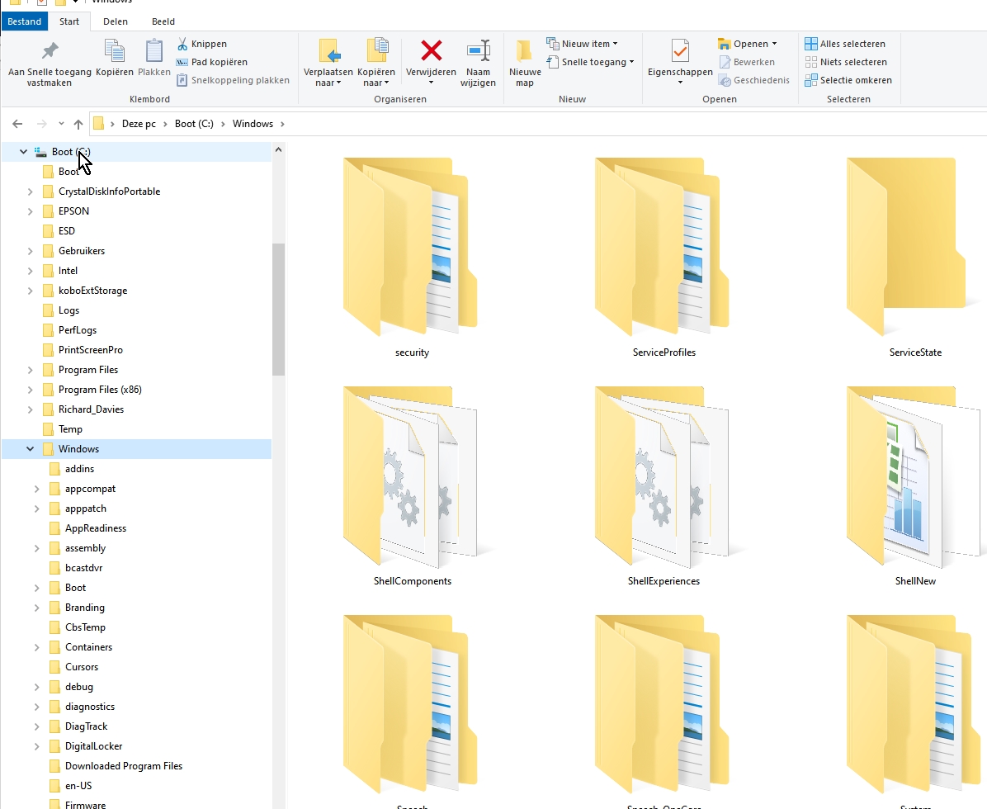Screen dimensions: 987x809
Task: Click the Kopiëren icon in Klembord
Action: (114, 51)
